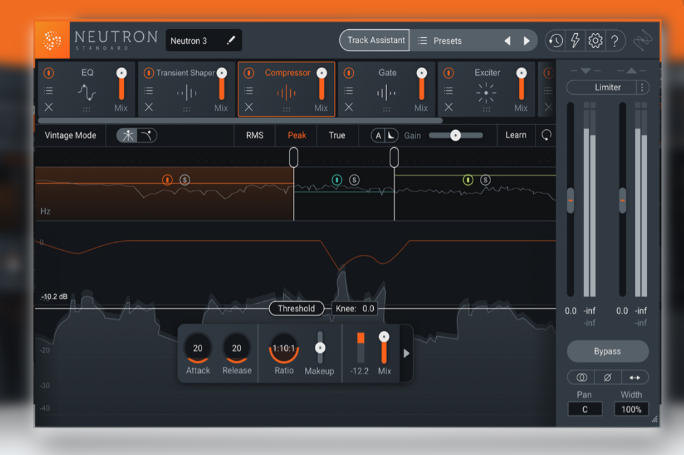The height and width of the screenshot is (455, 684).
Task: Click the reset circular arrow icon
Action: point(546,135)
